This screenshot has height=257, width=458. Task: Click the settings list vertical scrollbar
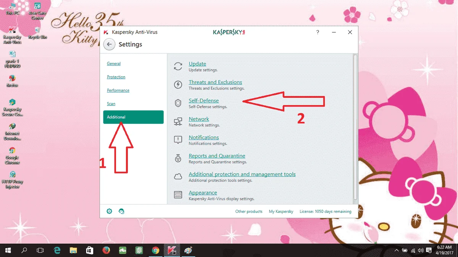[x=355, y=126]
